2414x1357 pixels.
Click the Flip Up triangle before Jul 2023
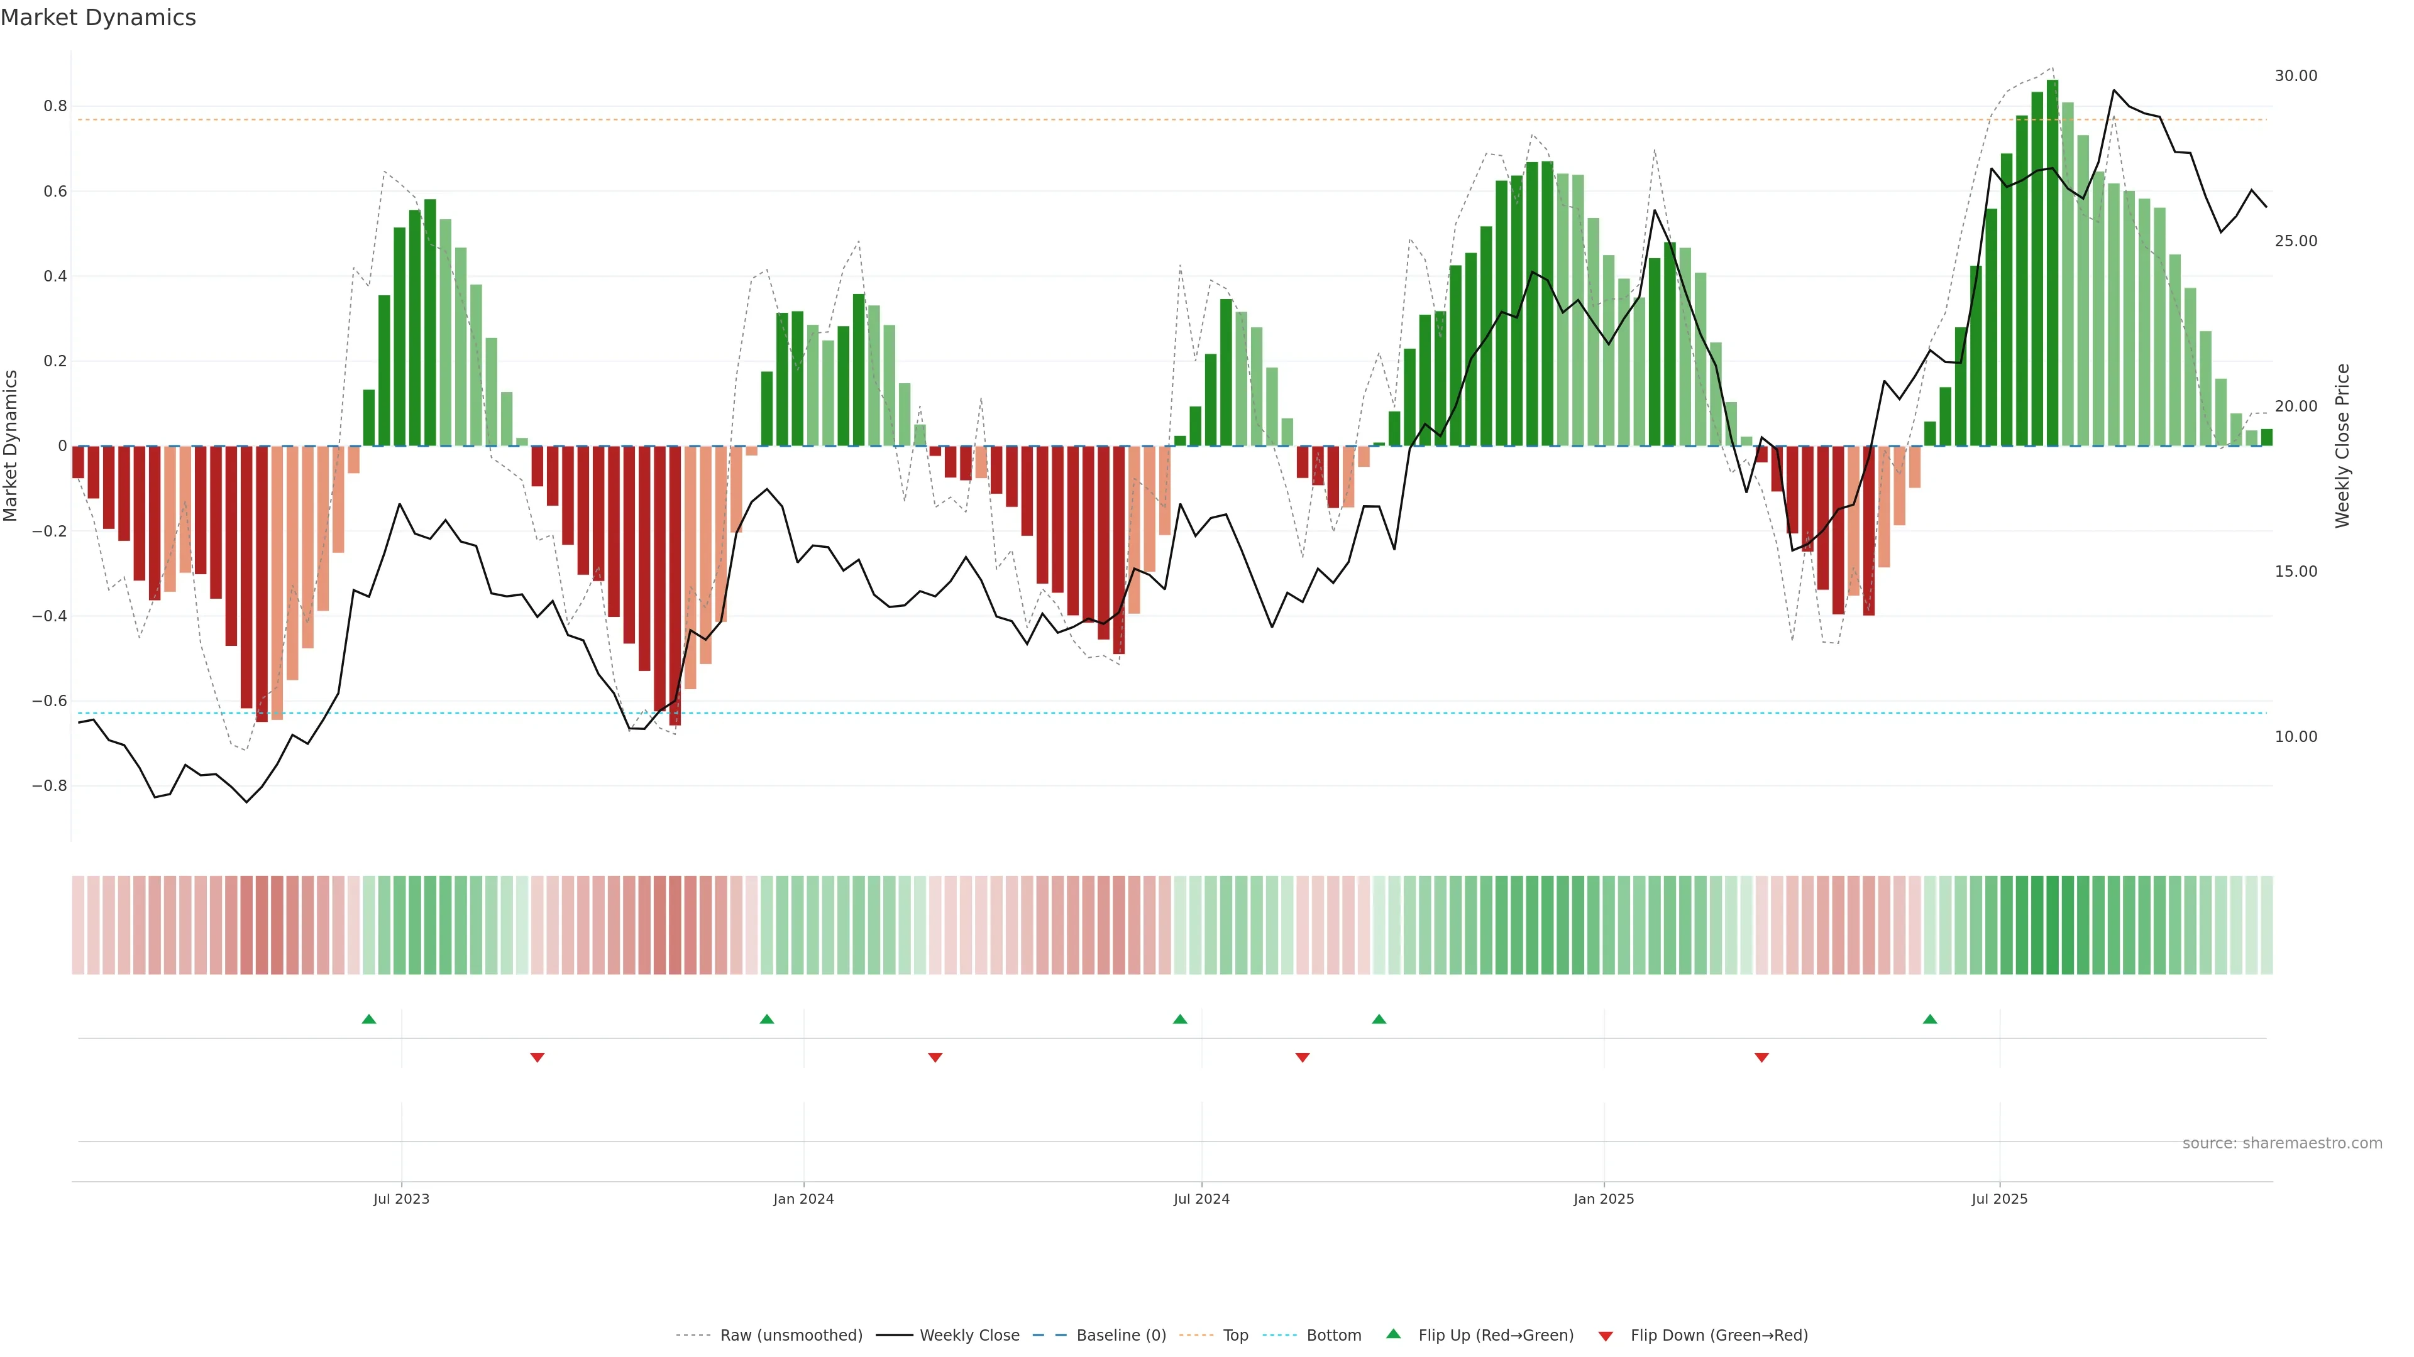pyautogui.click(x=369, y=1019)
